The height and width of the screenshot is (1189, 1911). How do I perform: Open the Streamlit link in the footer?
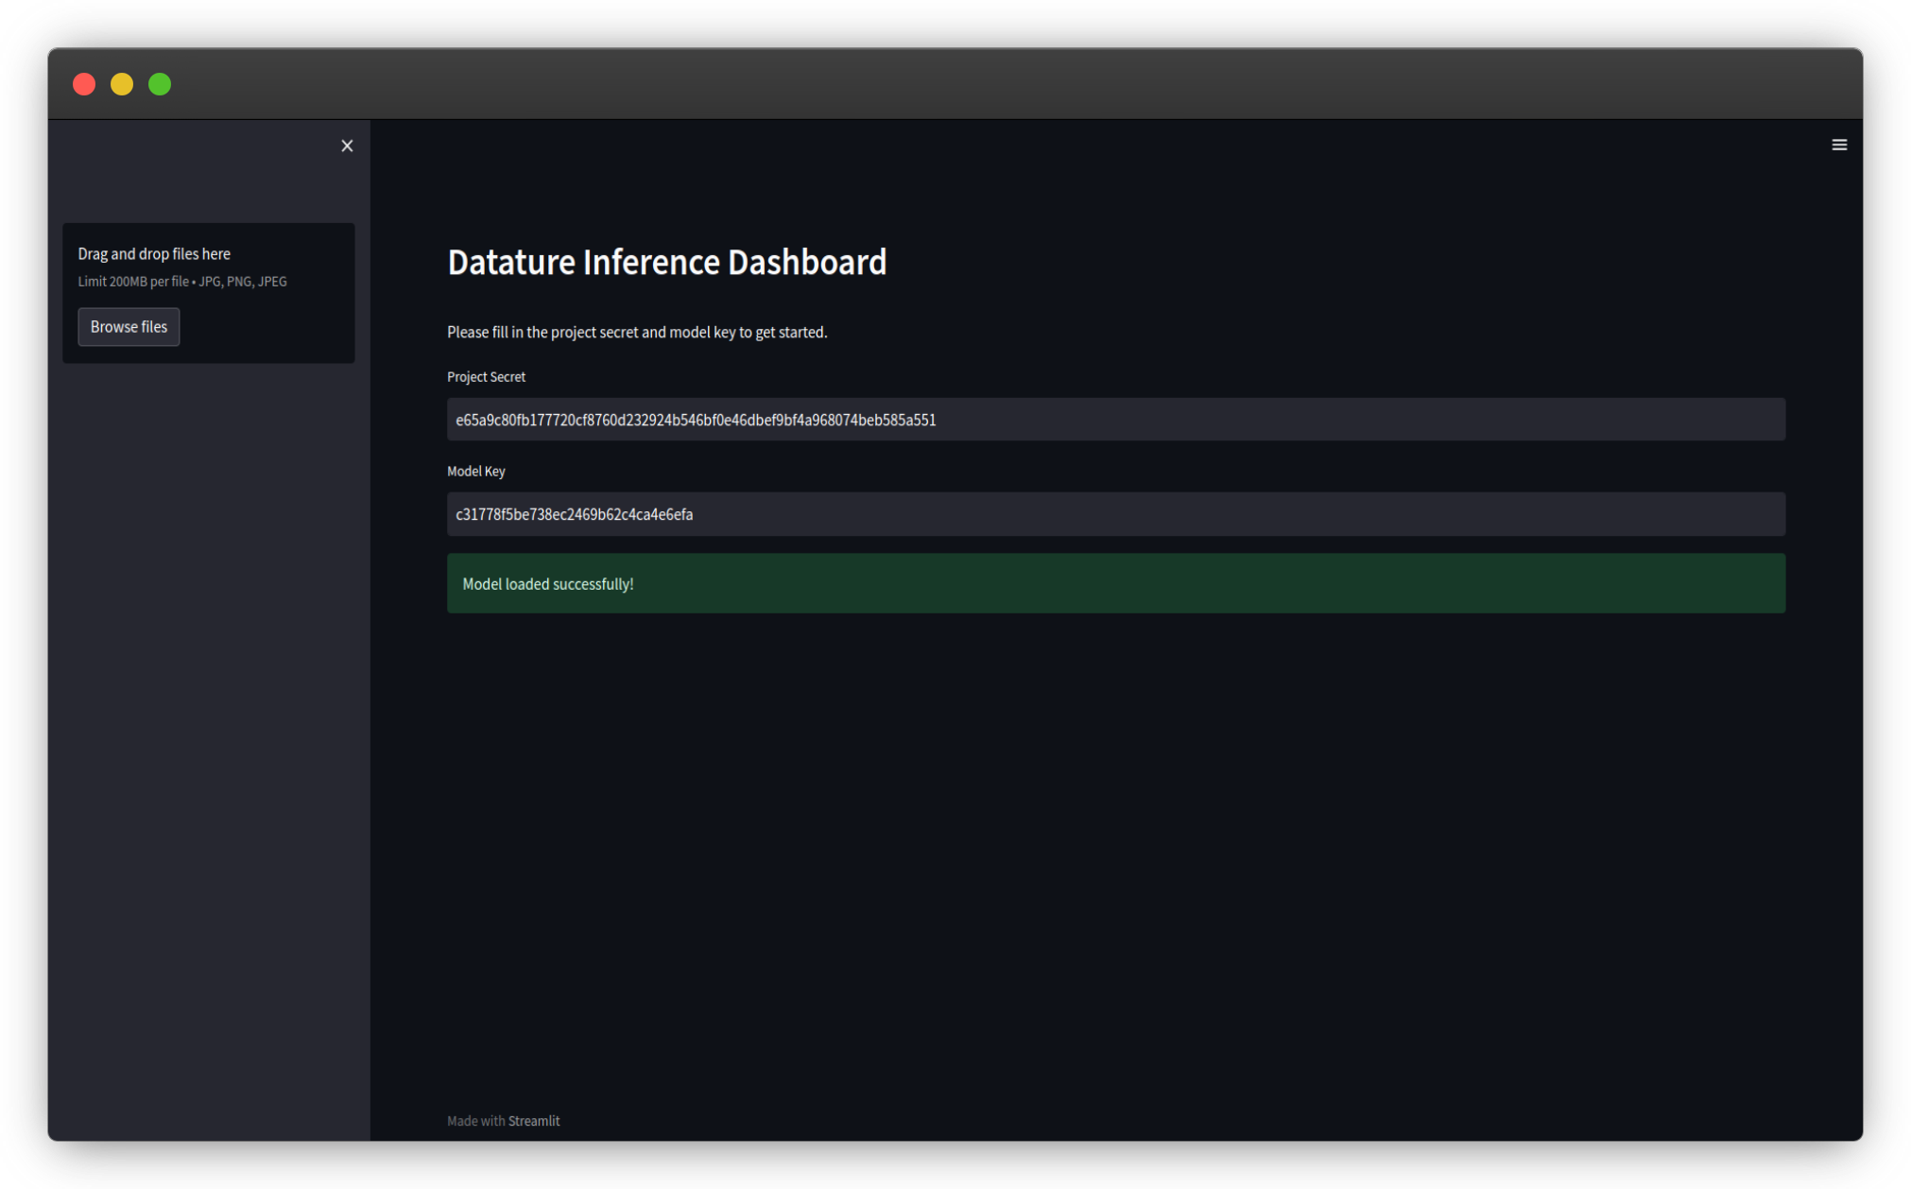click(x=533, y=1121)
